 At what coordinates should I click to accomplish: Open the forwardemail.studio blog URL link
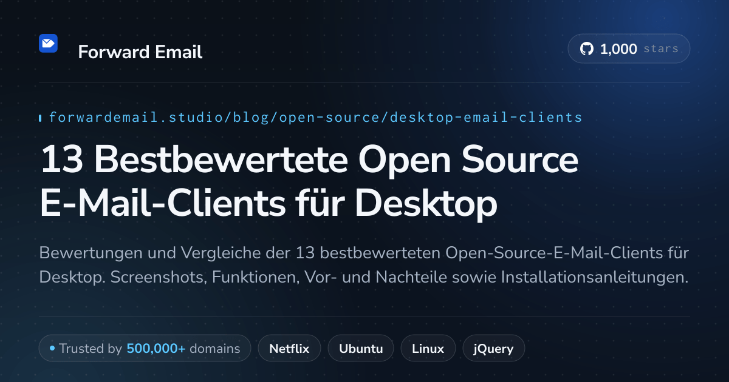pyautogui.click(x=315, y=118)
